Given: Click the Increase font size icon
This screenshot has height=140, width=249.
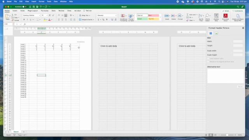Looking at the screenshot, I should pos(50,16).
